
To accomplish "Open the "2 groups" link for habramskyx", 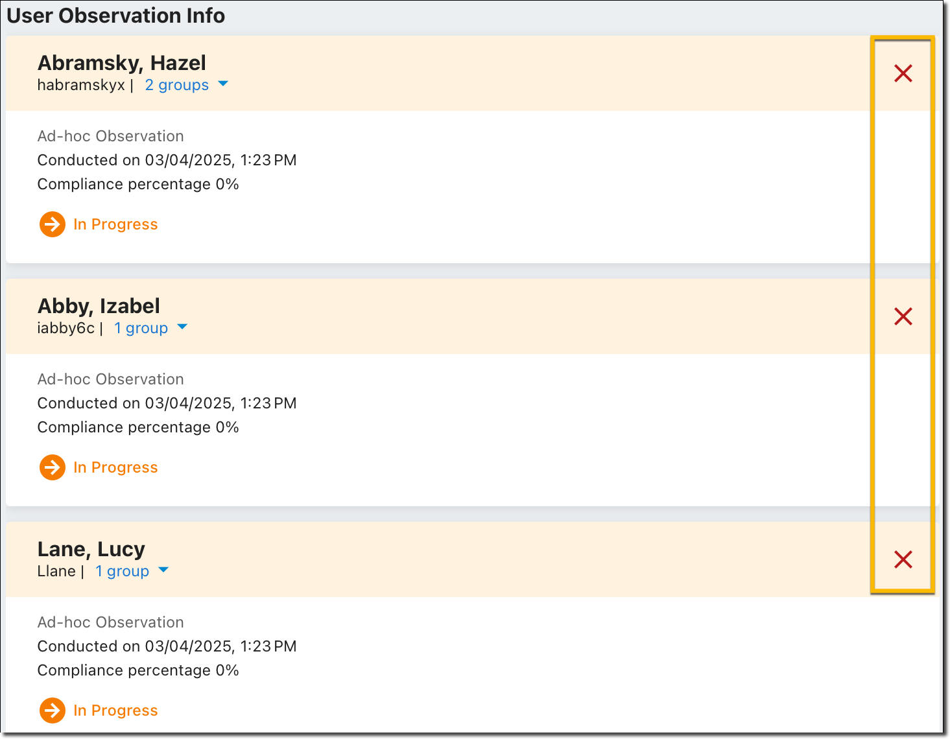I will pos(176,85).
